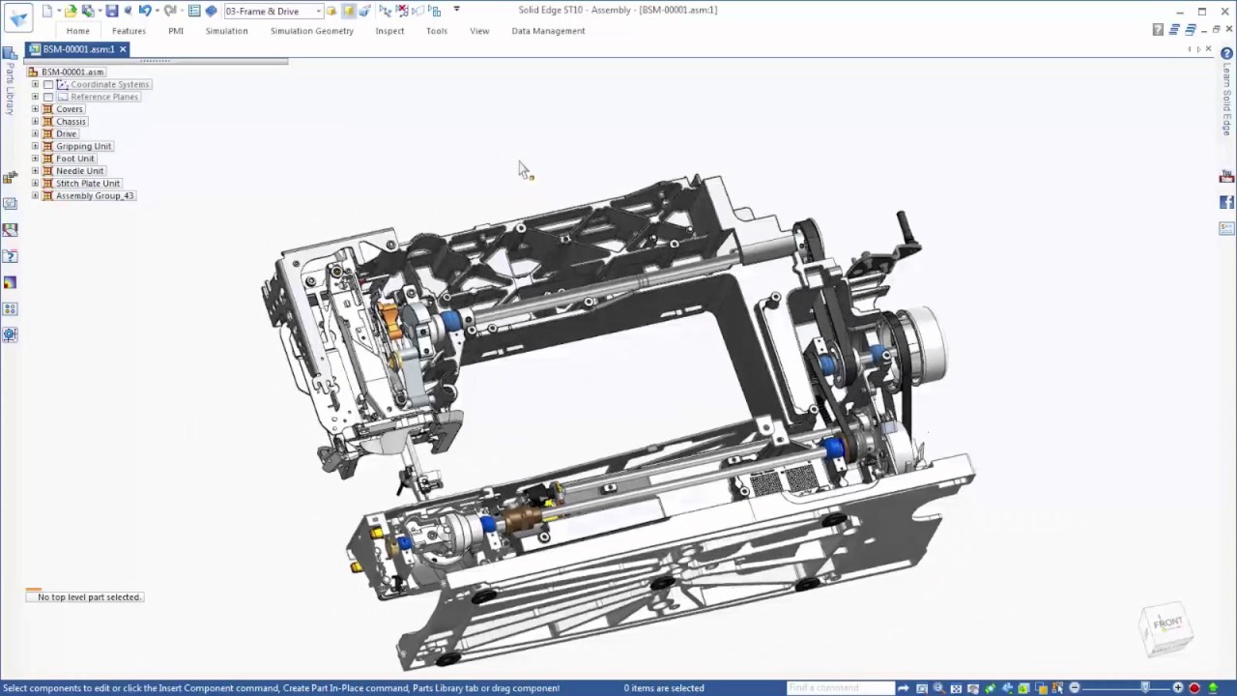Click the New document icon
This screenshot has height=696, width=1237.
click(x=45, y=11)
